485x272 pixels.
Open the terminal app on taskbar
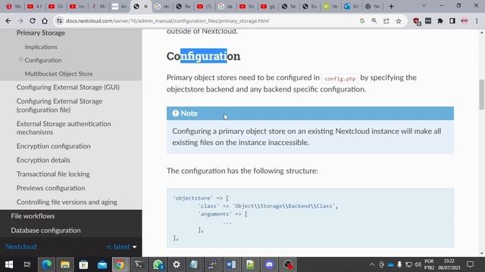click(x=139, y=264)
